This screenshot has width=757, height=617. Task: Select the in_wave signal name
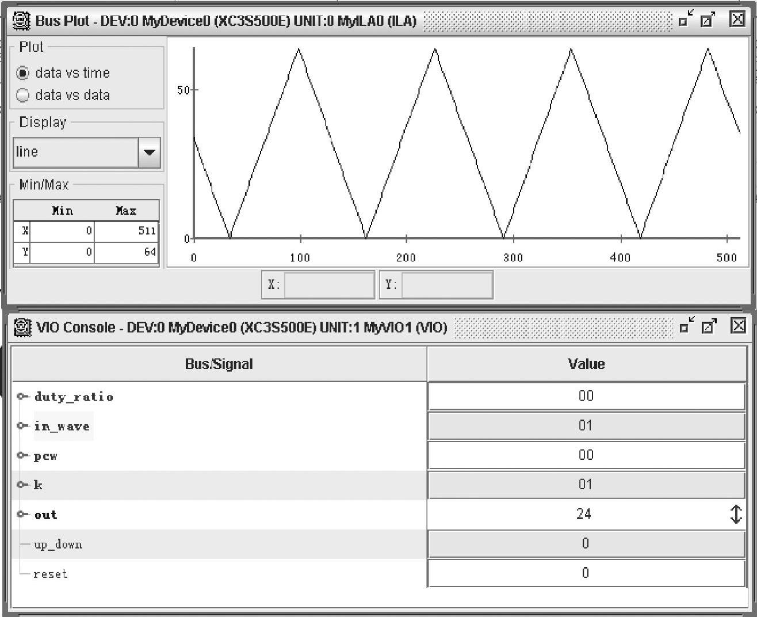pos(62,426)
